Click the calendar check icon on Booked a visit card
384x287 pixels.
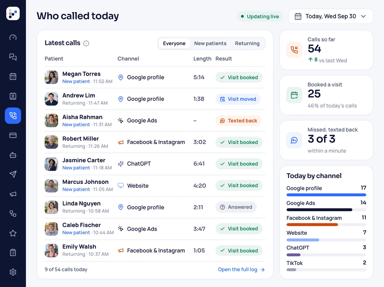pos(294,95)
